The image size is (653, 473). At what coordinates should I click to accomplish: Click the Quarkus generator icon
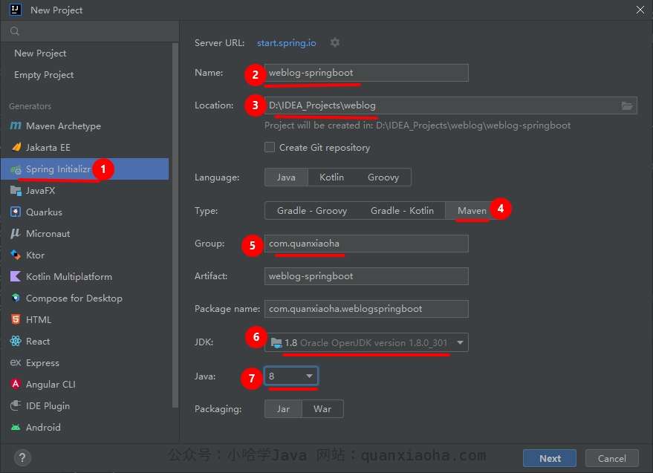(16, 212)
